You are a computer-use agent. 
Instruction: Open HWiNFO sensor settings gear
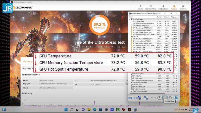tap(171, 98)
